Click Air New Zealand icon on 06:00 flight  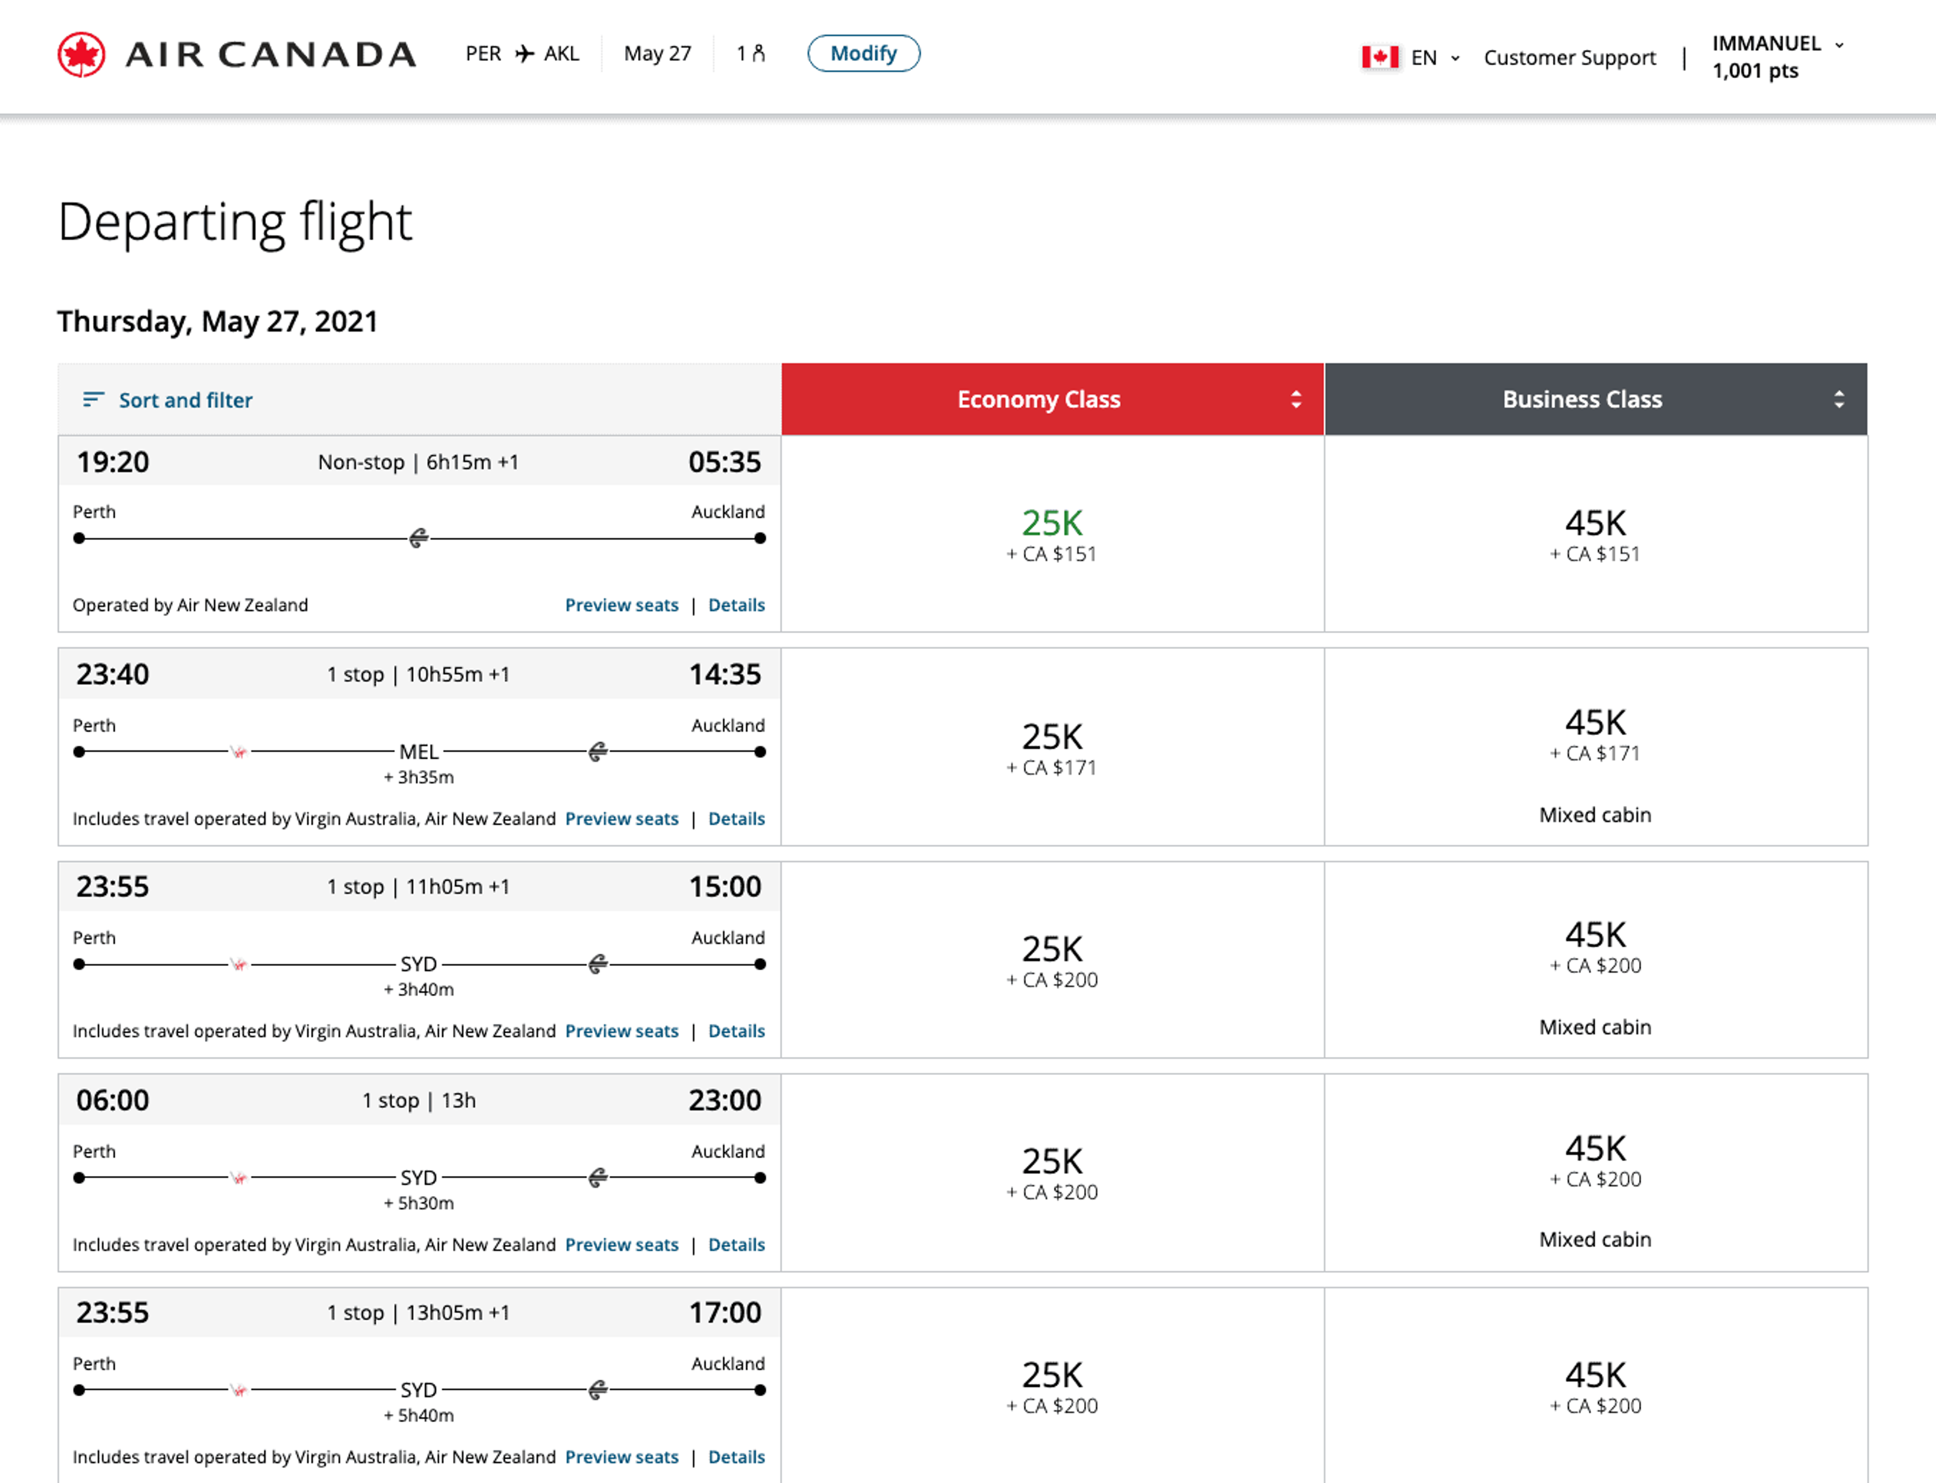coord(597,1177)
